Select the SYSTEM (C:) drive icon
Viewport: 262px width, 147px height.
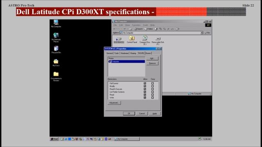coord(119,40)
